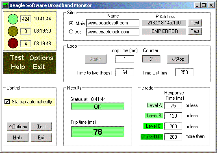This screenshot has height=153, width=217.
Task: Click Test button for www.exactclock.com
Action: click(x=195, y=31)
